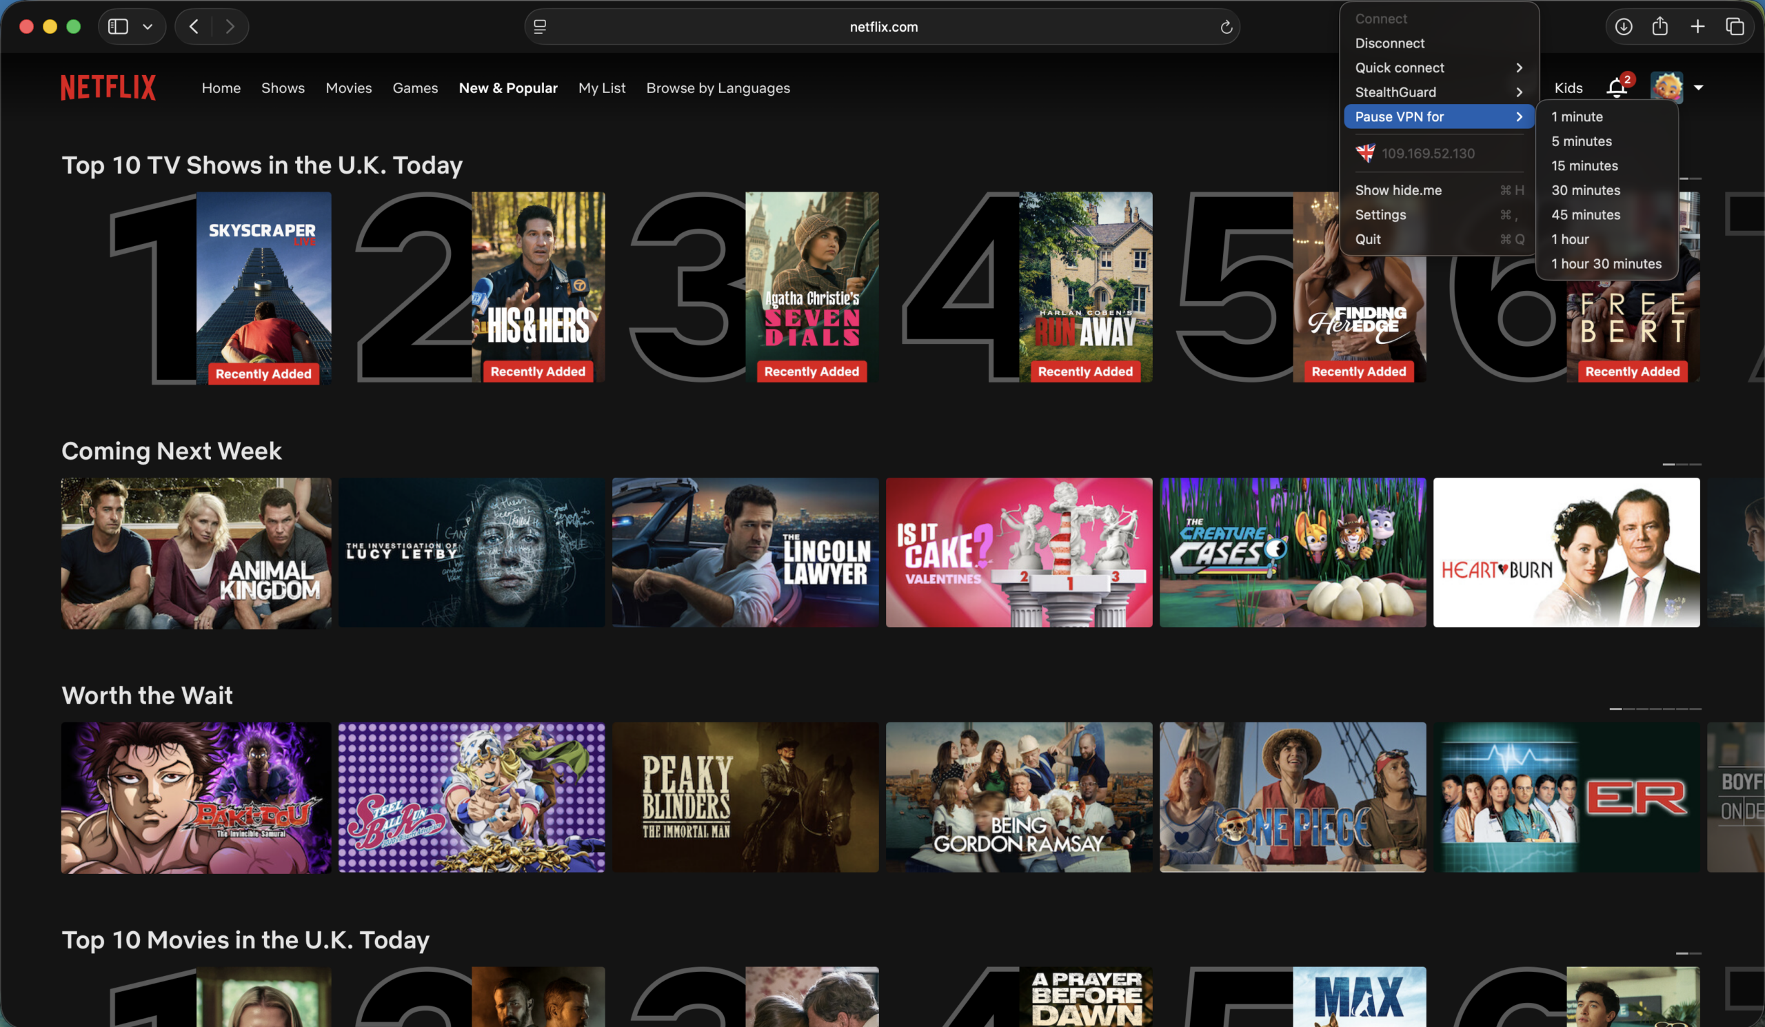Open The Investigation of Lucy Letby thumbnail
The height and width of the screenshot is (1027, 1765).
coord(472,553)
